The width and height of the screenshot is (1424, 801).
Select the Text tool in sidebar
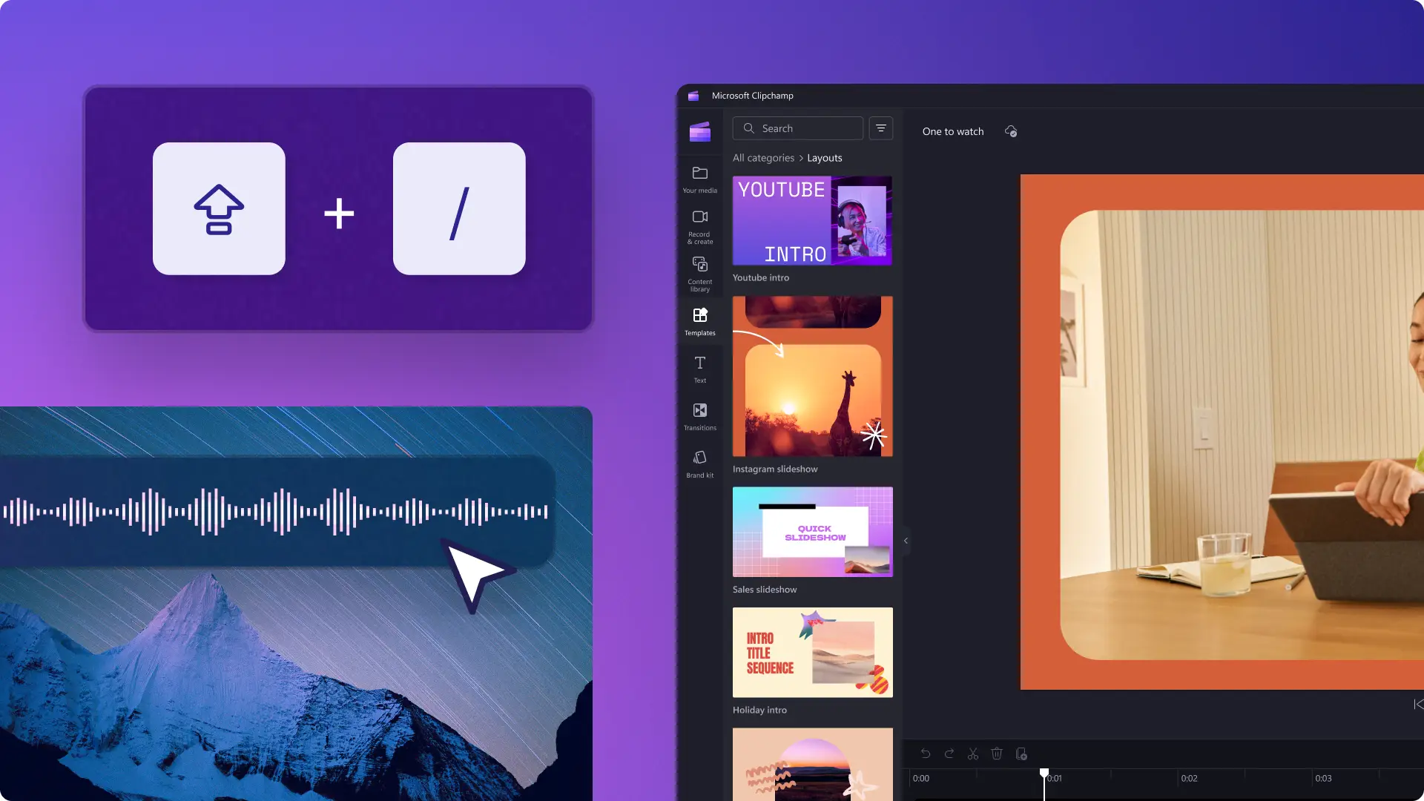[699, 369]
